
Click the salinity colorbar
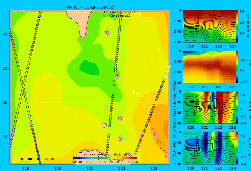tap(237, 67)
